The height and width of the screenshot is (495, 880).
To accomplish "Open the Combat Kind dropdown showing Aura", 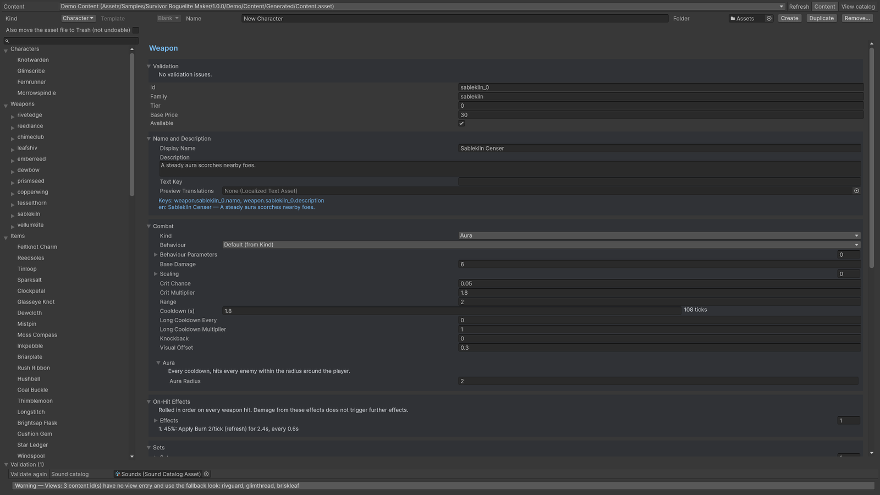I will click(x=659, y=235).
